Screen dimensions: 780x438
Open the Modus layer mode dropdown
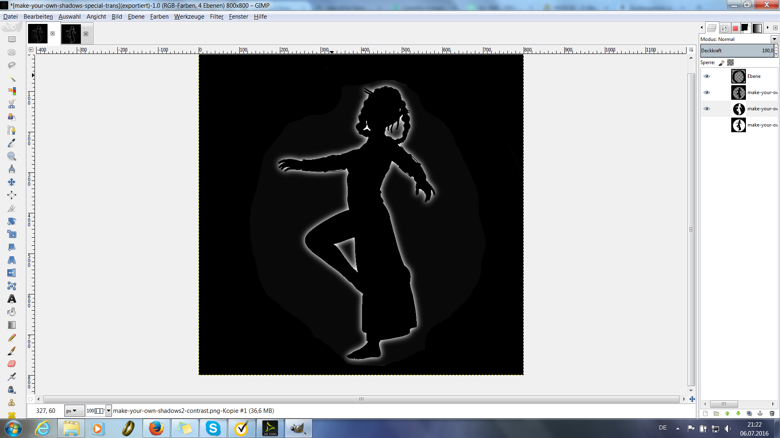[774, 39]
